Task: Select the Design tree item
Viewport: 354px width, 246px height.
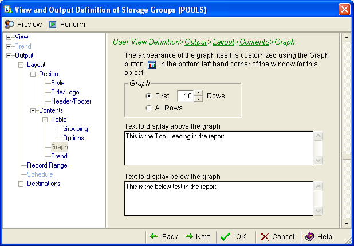Action: (x=49, y=74)
